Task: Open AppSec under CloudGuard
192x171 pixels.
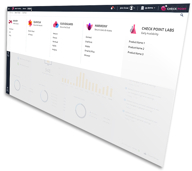Action: [54, 46]
